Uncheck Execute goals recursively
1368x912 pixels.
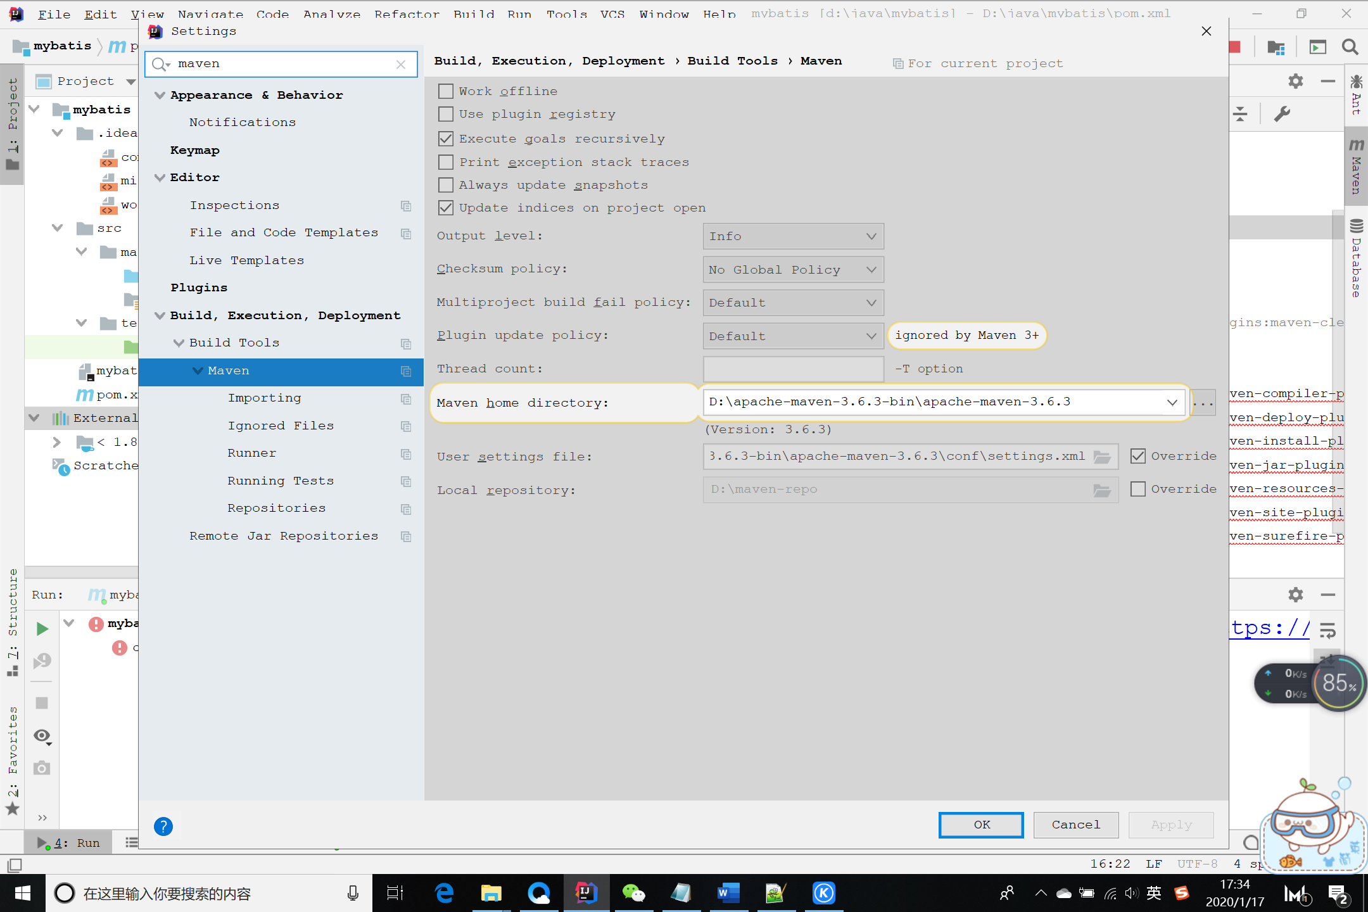tap(446, 139)
